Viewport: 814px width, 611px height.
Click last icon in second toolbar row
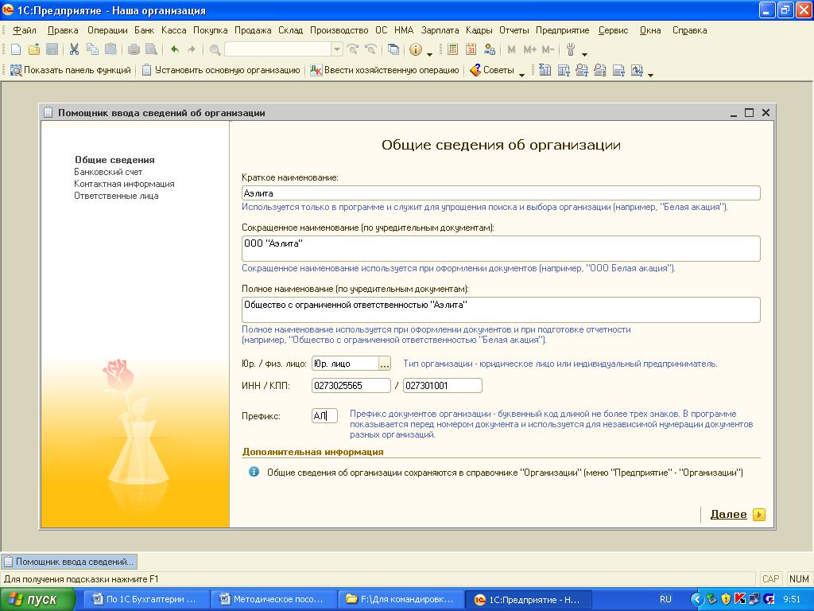point(637,70)
